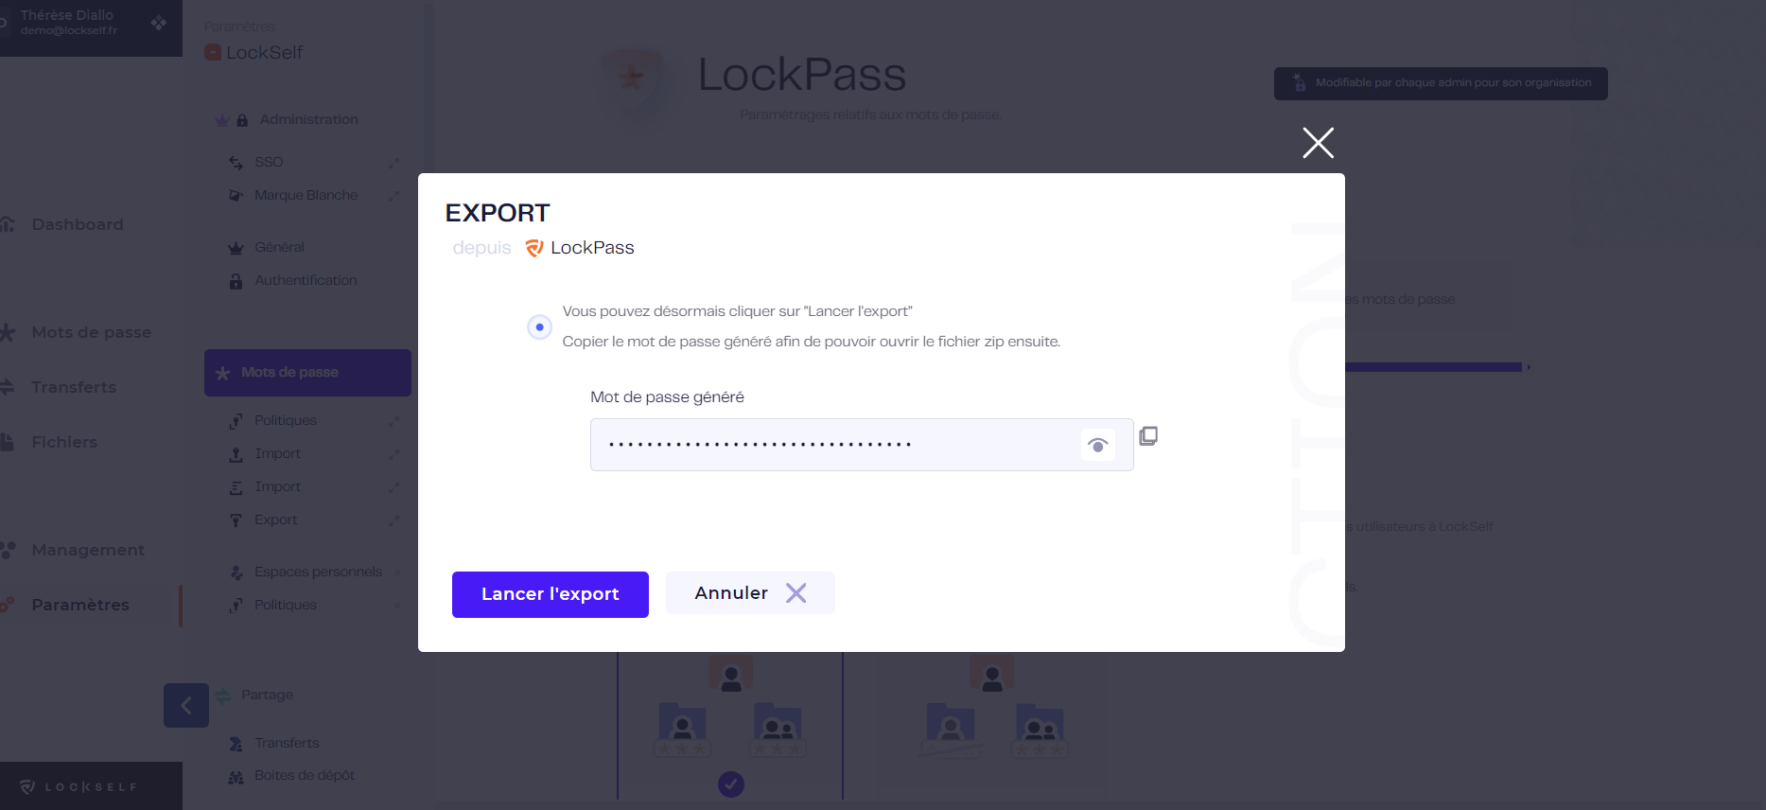Focus the Mot de passe généré field
This screenshot has width=1766, height=810.
[x=862, y=445]
